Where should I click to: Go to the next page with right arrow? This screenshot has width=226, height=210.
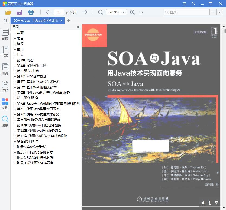pyautogui.click(x=85, y=12)
